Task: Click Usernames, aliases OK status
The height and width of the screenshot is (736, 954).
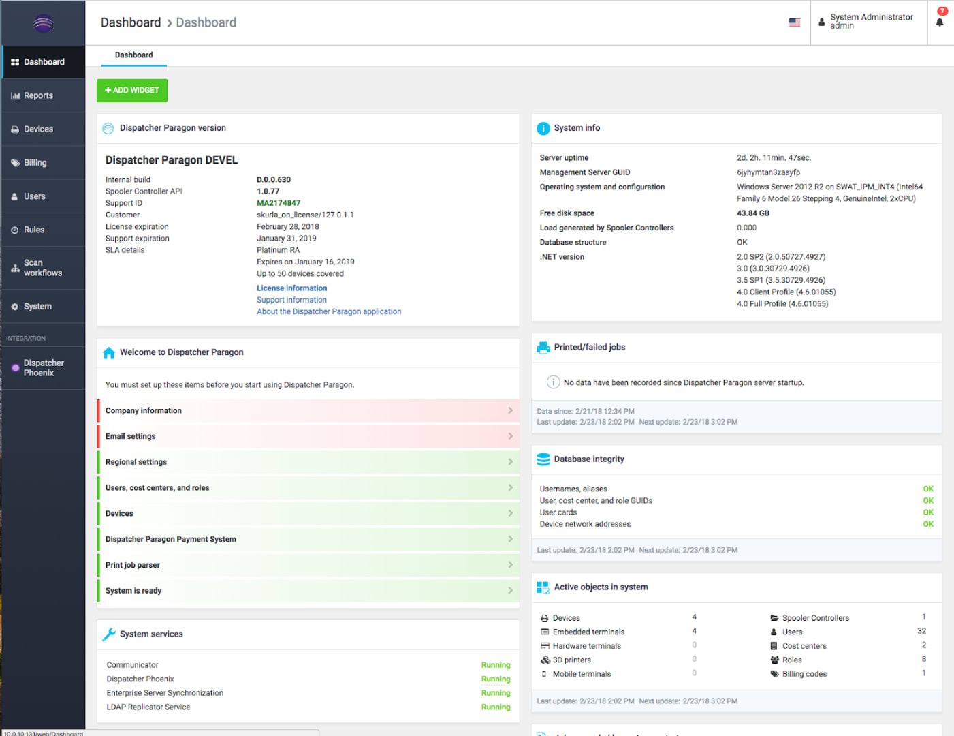Action: 928,489
